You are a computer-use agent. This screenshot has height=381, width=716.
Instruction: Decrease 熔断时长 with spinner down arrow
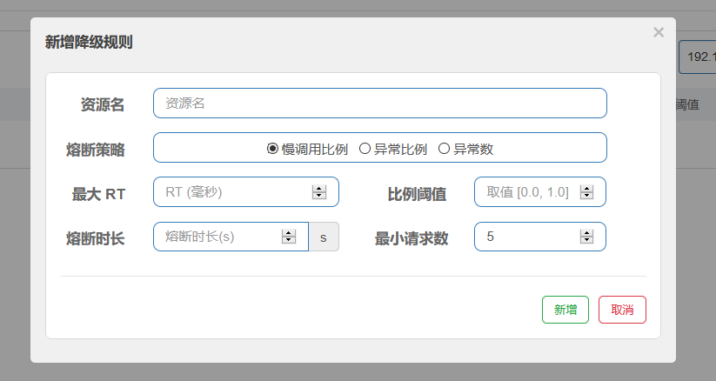pyautogui.click(x=289, y=241)
